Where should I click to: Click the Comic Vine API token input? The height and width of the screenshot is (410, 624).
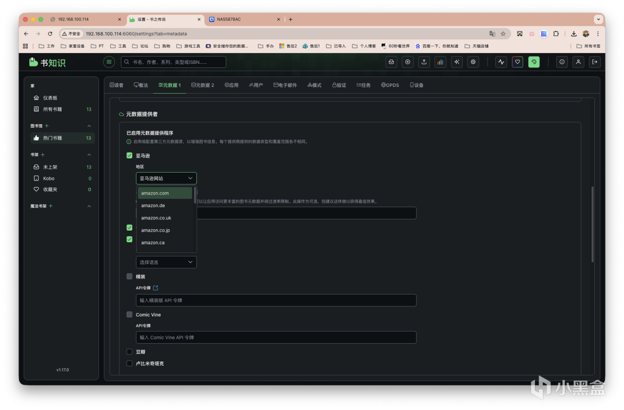pos(276,337)
